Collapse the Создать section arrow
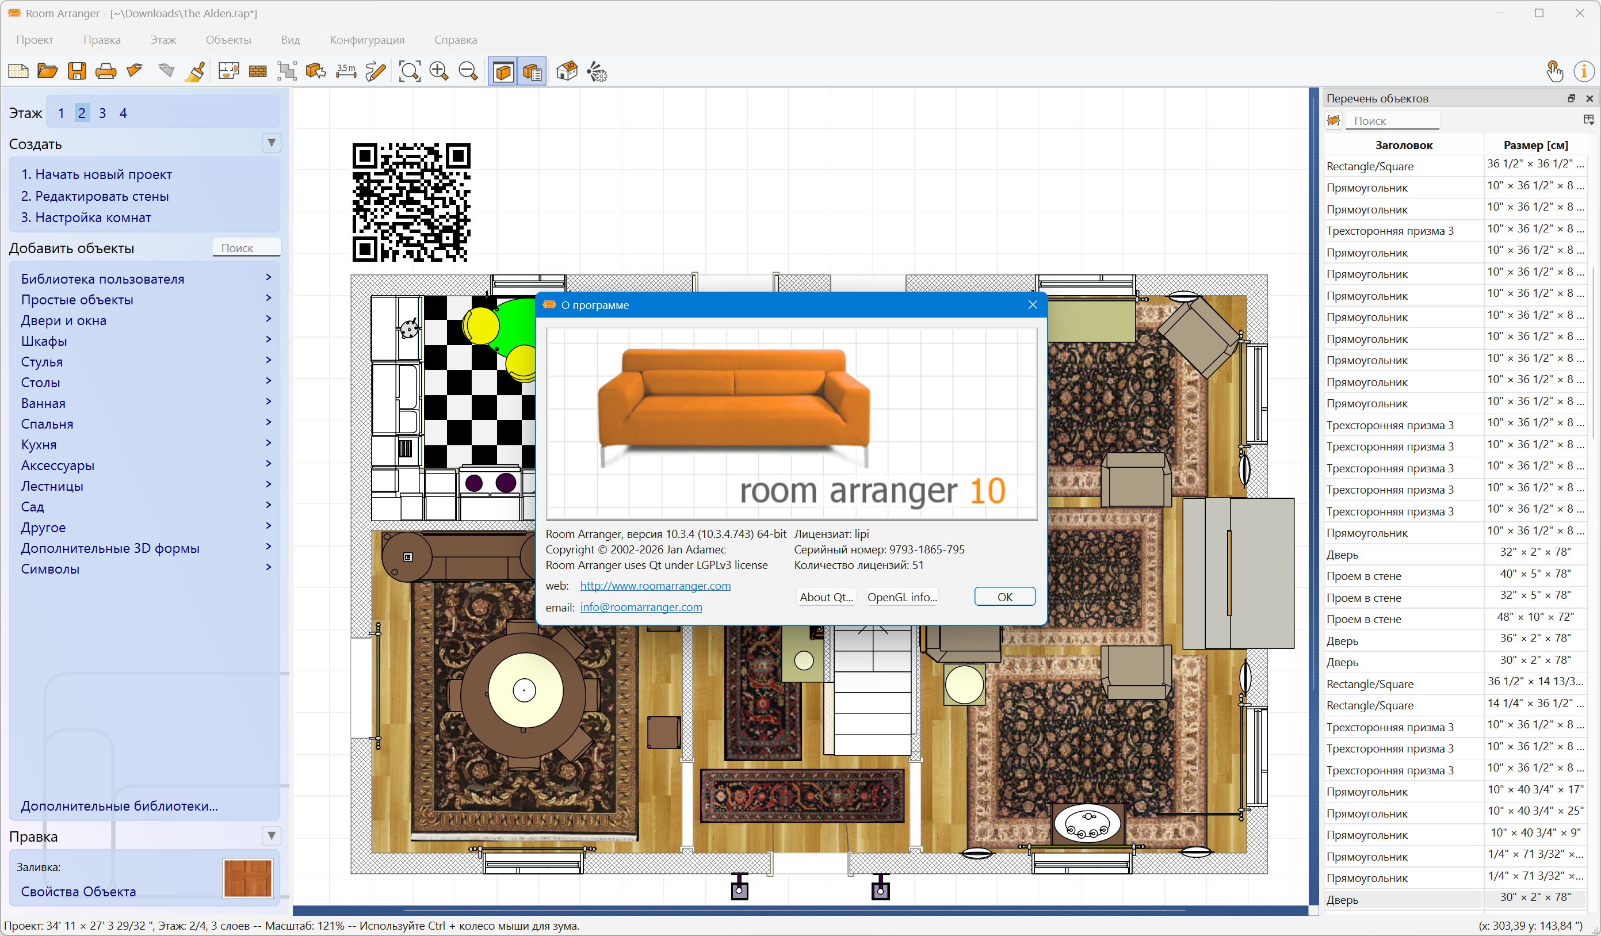 (272, 143)
